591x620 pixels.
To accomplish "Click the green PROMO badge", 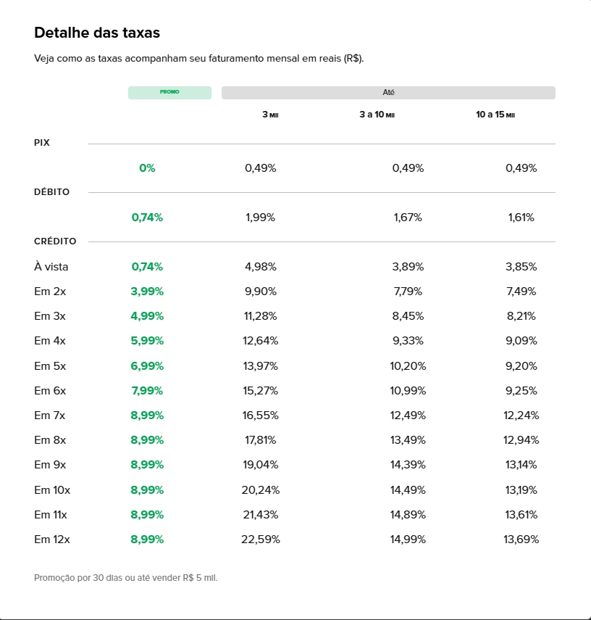I will 169,93.
